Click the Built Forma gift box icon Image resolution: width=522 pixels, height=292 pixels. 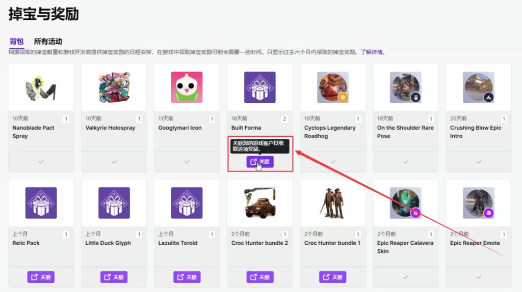coord(259,87)
